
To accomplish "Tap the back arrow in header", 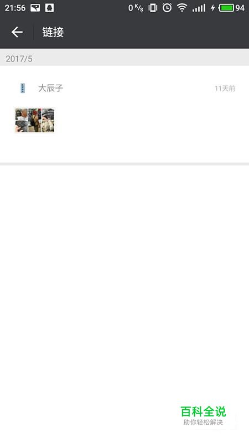I will [17, 32].
